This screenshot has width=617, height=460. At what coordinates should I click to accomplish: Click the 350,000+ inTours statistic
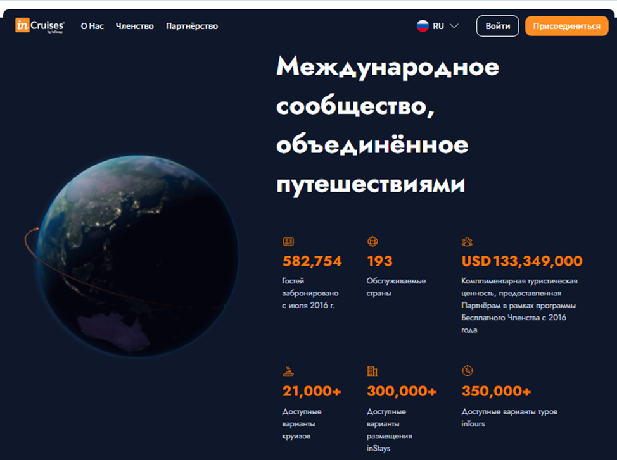tap(496, 391)
